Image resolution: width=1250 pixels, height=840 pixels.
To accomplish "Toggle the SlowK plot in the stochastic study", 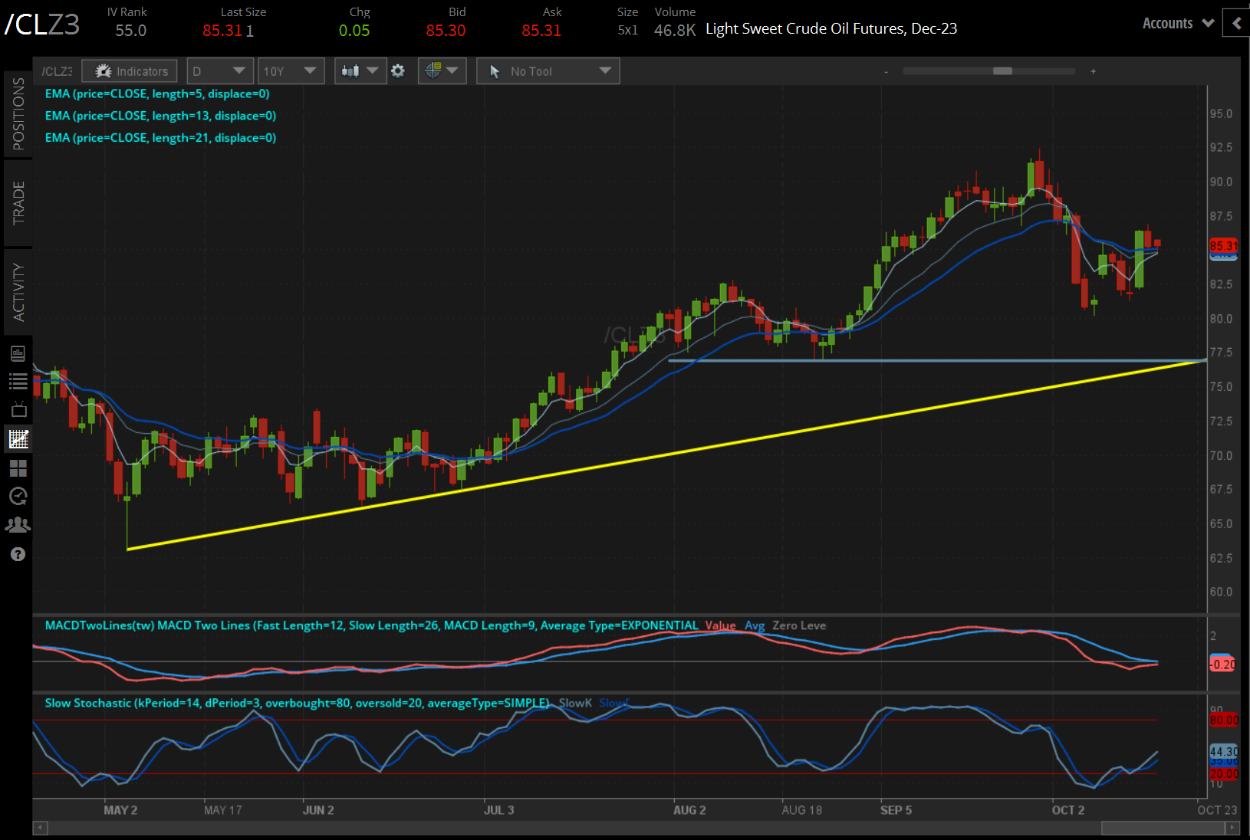I will pos(575,703).
